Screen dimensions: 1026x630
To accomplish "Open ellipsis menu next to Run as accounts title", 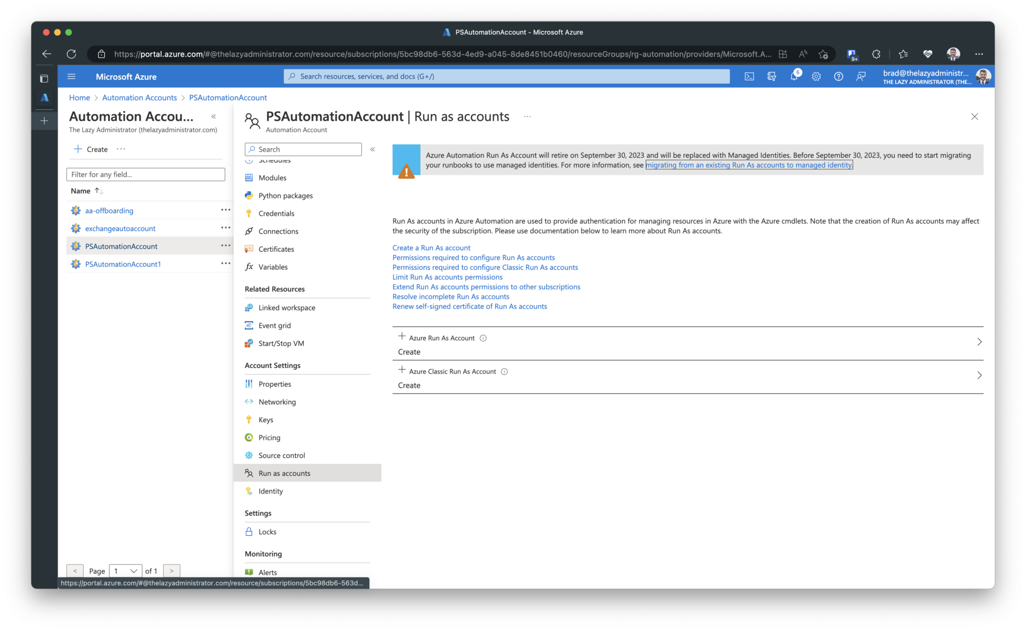I will [528, 117].
